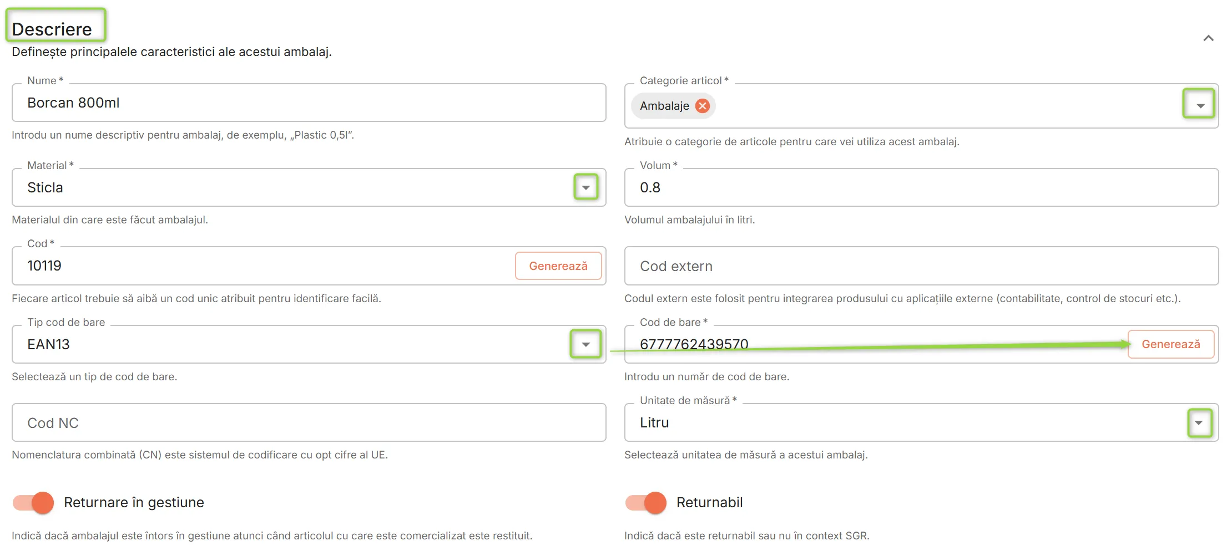The width and height of the screenshot is (1232, 556).
Task: Select the Descriere section heading
Action: point(52,29)
